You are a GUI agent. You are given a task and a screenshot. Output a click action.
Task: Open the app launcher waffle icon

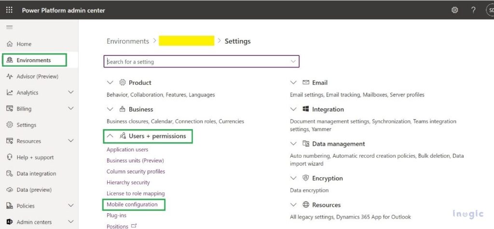tap(9, 10)
